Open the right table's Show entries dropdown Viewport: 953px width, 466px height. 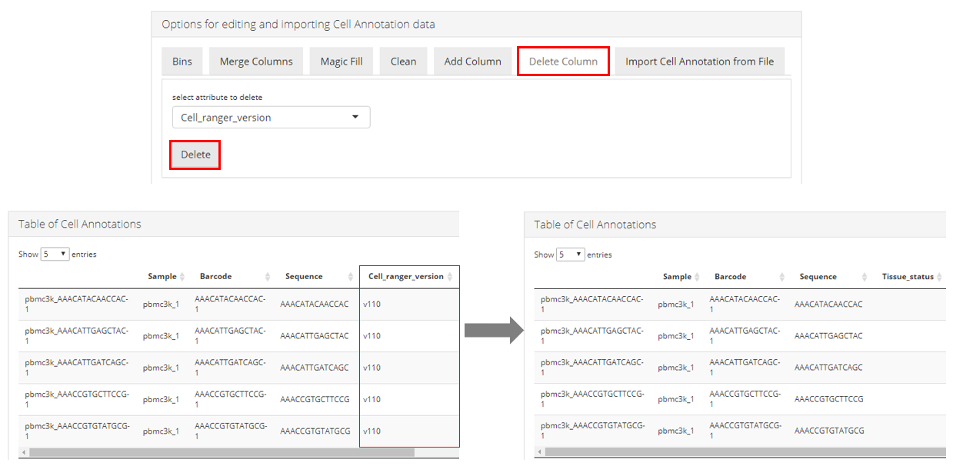[x=570, y=255]
